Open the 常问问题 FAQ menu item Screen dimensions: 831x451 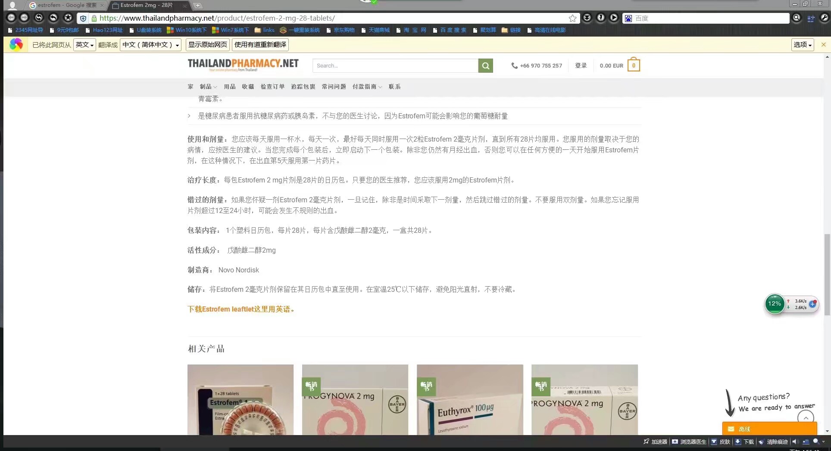coord(334,86)
